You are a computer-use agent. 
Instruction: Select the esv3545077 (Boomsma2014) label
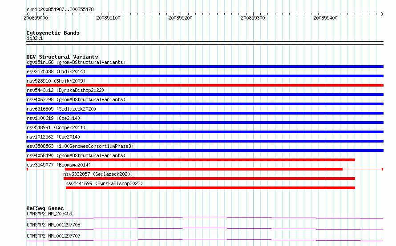[59, 165]
